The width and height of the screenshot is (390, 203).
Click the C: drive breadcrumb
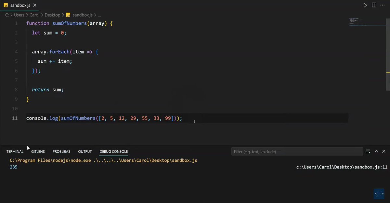point(7,15)
